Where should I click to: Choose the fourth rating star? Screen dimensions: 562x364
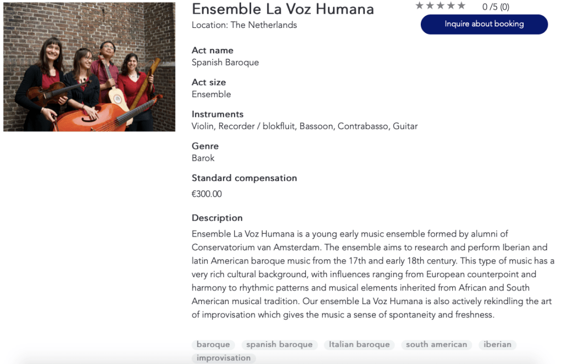coord(451,6)
